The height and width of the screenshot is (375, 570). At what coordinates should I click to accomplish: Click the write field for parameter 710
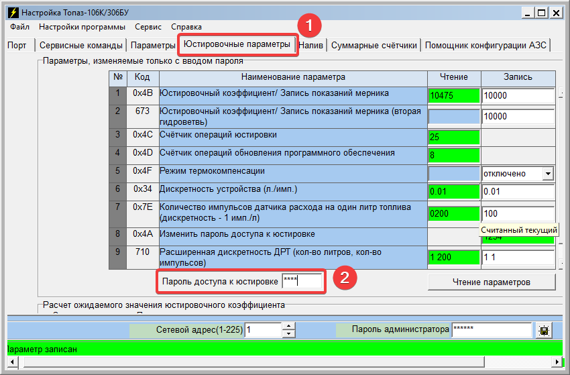click(518, 257)
